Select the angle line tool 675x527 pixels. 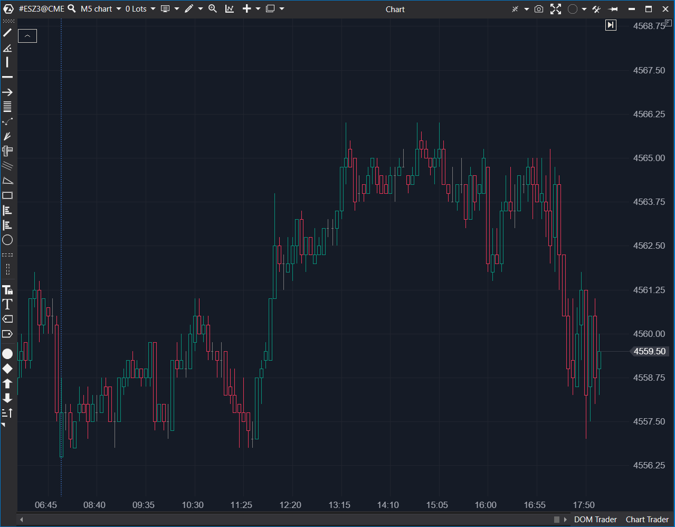tap(7, 48)
